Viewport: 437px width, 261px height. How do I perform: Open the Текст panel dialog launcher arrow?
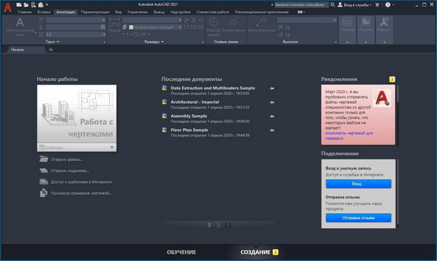[x=104, y=42]
